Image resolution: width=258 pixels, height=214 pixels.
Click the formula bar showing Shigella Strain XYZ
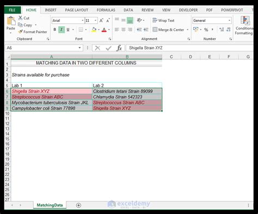click(x=189, y=48)
